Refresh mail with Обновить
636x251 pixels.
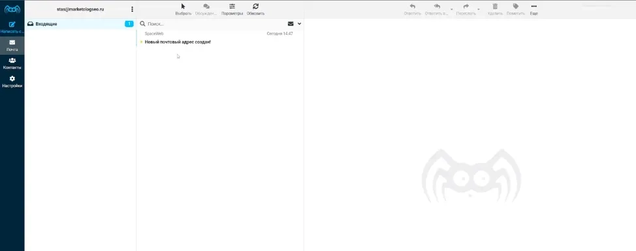point(255,9)
